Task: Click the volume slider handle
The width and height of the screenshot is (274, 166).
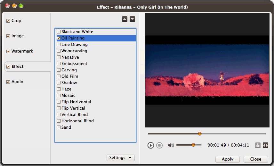Action: [x=193, y=145]
